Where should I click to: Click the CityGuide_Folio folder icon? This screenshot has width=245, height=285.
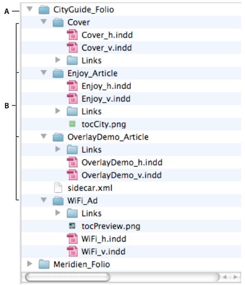[44, 10]
